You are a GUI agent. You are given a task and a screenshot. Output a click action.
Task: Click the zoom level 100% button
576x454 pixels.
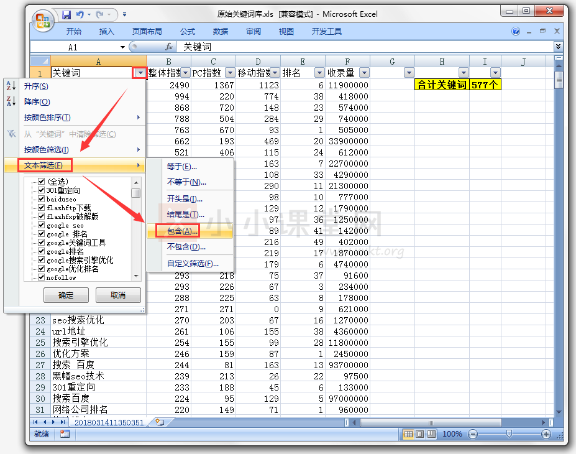(452, 434)
